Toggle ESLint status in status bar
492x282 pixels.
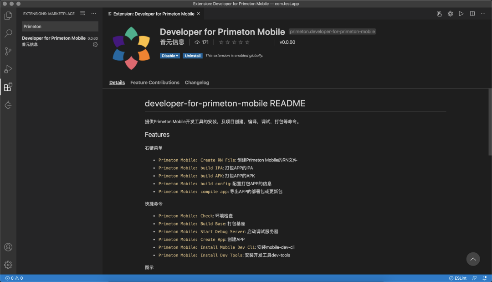pos(458,278)
